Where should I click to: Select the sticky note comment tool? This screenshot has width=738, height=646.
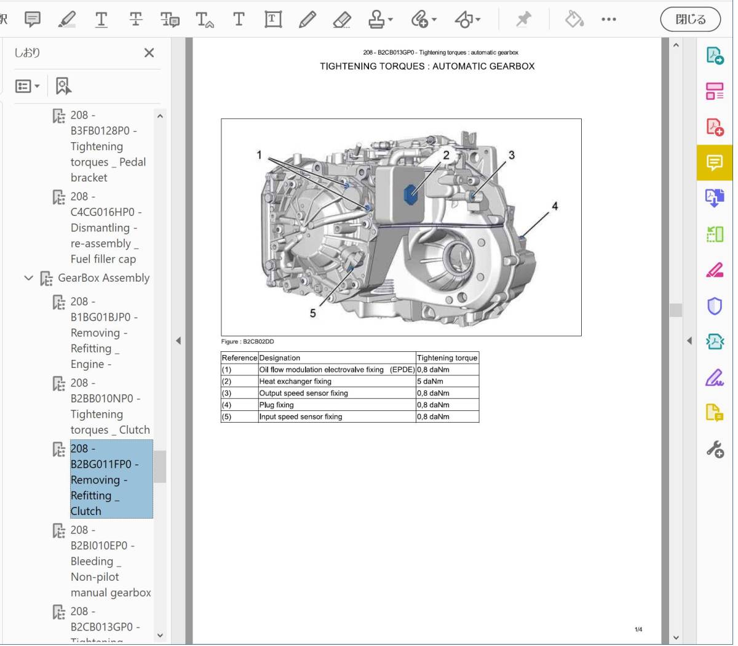[x=33, y=19]
